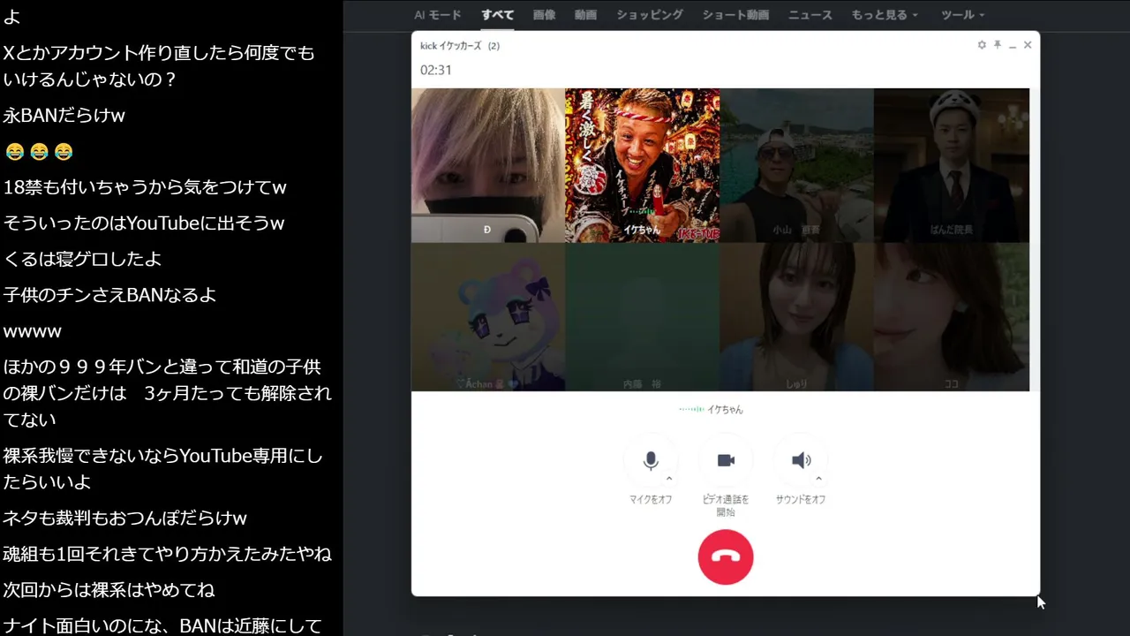The height and width of the screenshot is (636, 1130).
Task: Start video call with camera icon
Action: pos(726,461)
